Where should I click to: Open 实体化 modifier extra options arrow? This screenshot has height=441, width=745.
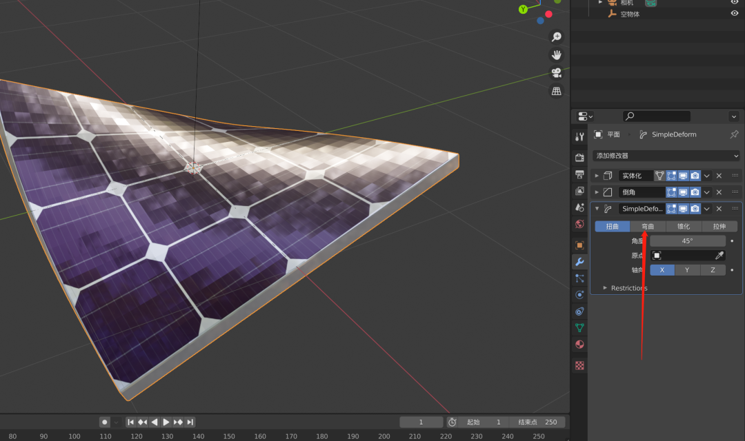click(x=707, y=176)
